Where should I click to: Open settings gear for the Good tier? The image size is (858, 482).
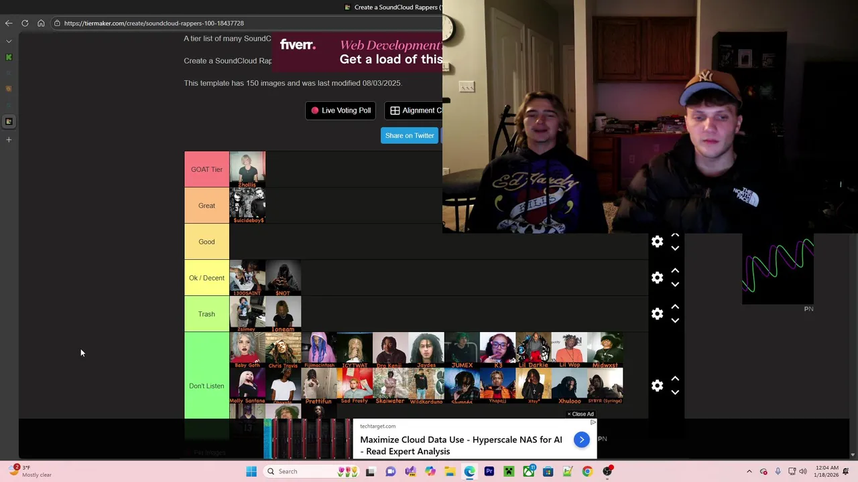click(657, 242)
